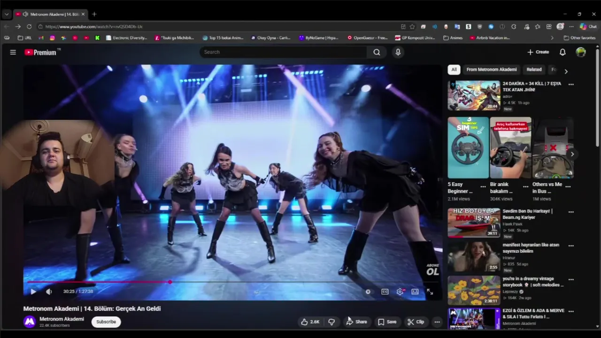Open YouTube notifications bell
Image resolution: width=601 pixels, height=338 pixels.
[562, 52]
